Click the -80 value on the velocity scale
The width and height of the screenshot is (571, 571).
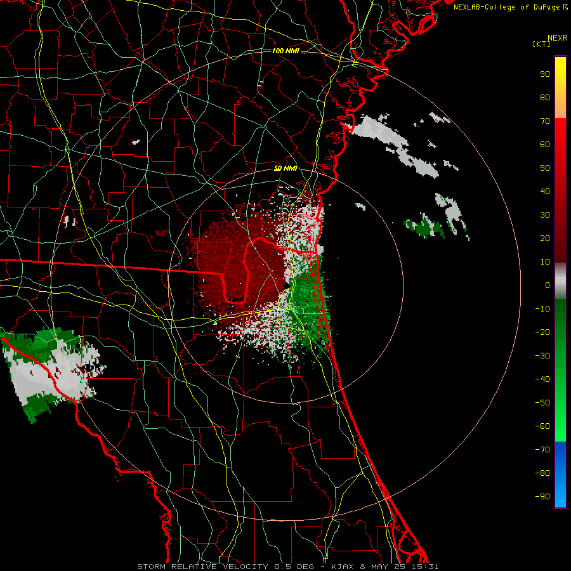(542, 473)
